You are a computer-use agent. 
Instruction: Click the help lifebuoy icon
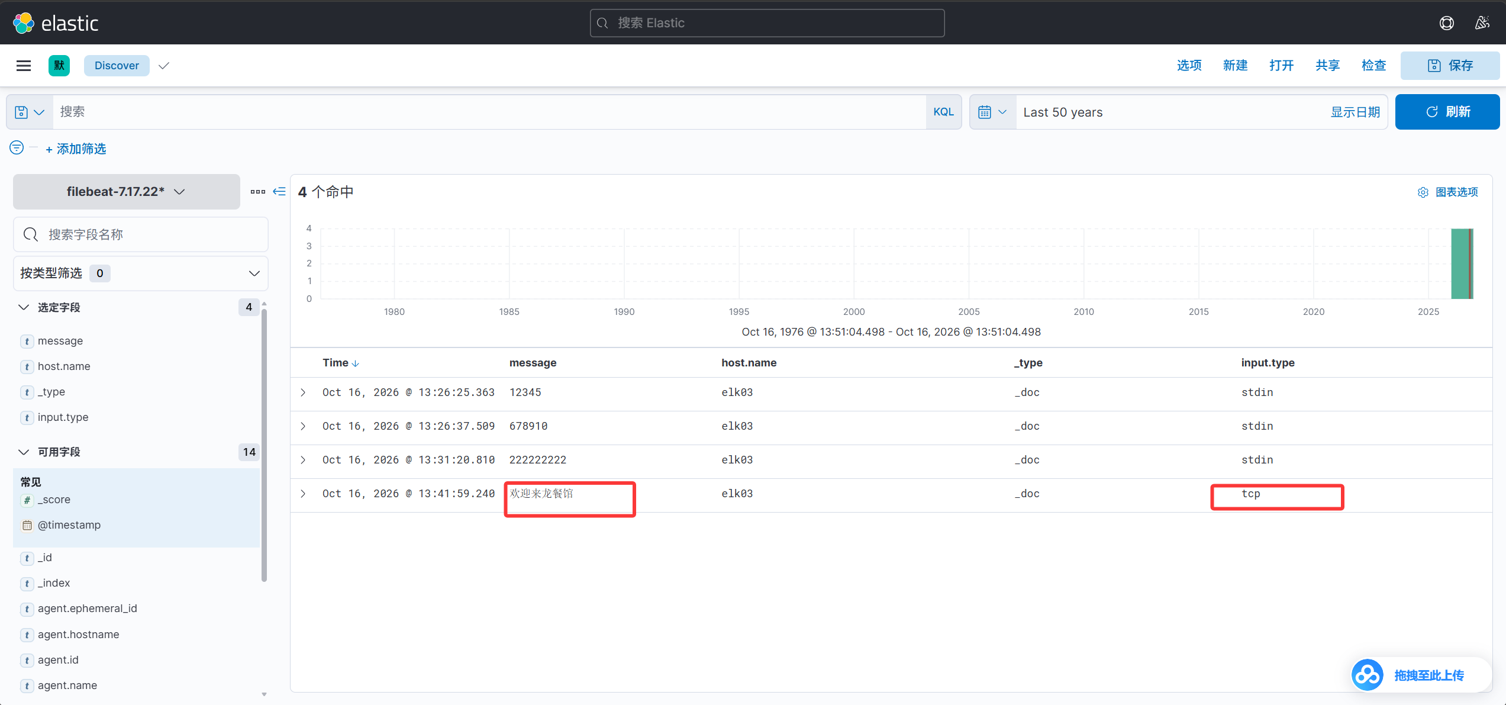(x=1446, y=23)
